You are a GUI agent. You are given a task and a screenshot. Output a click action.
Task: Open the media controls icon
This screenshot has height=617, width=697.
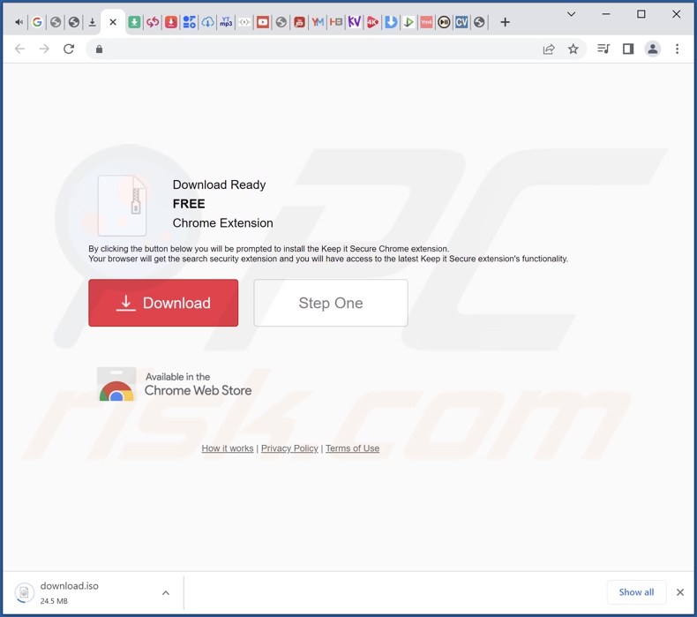(x=603, y=49)
